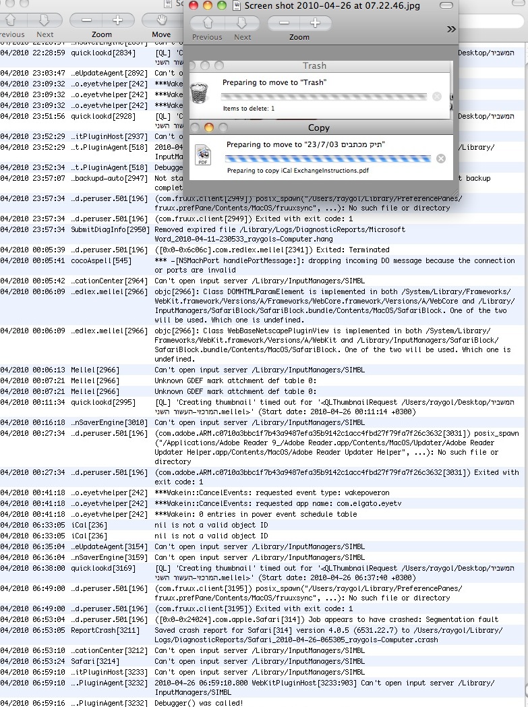Click the 'Debugger() was called!' message at bottom
The height and width of the screenshot is (707, 528).
pos(199,703)
